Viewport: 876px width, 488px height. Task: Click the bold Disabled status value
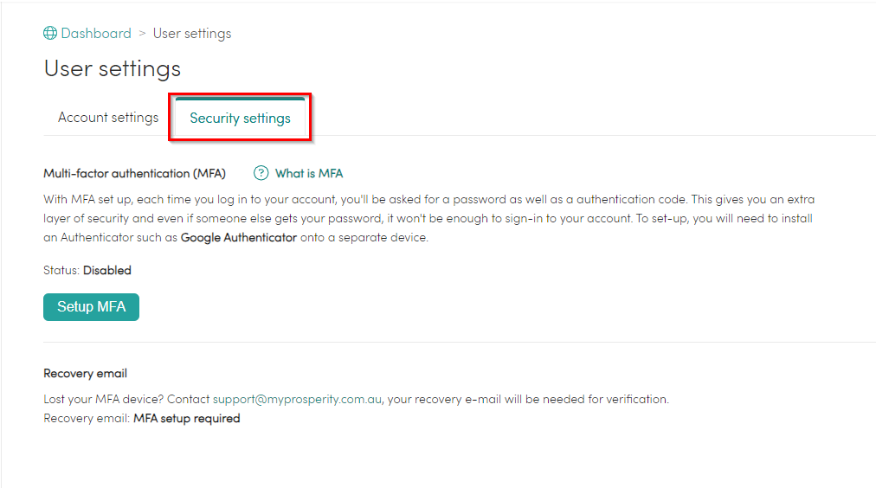(107, 270)
